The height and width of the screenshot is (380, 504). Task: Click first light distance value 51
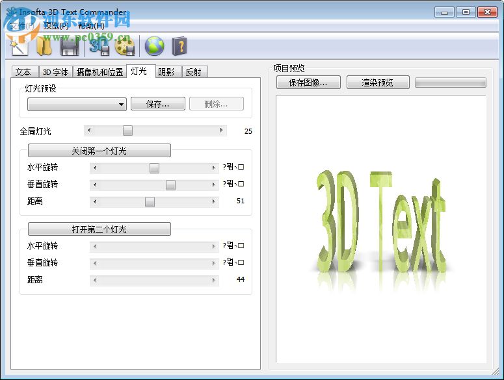pos(241,201)
